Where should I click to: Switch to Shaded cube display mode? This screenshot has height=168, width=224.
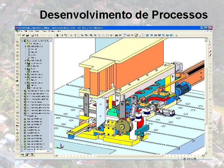click(x=136, y=35)
